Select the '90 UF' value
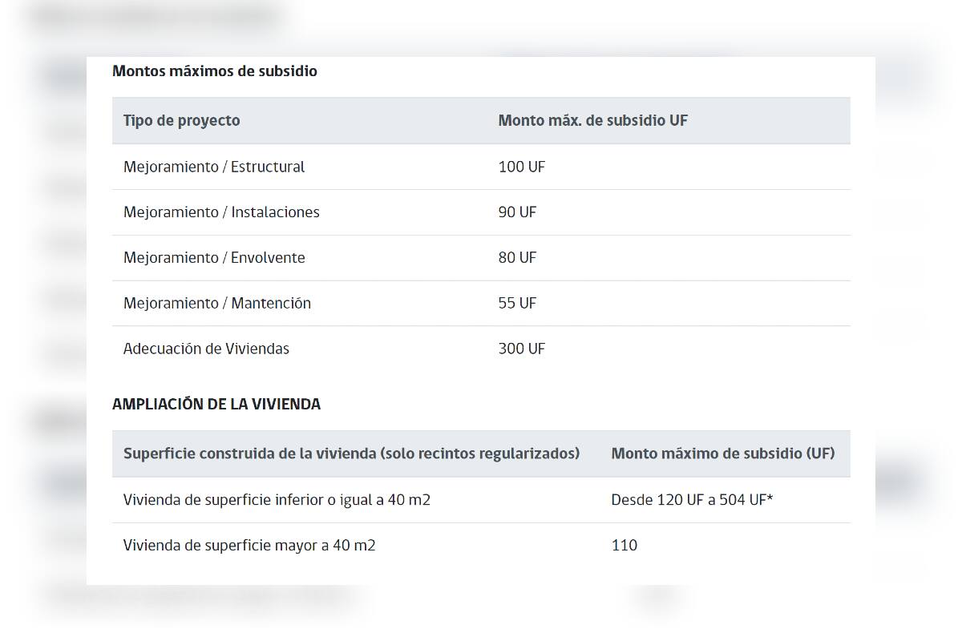 [x=518, y=212]
